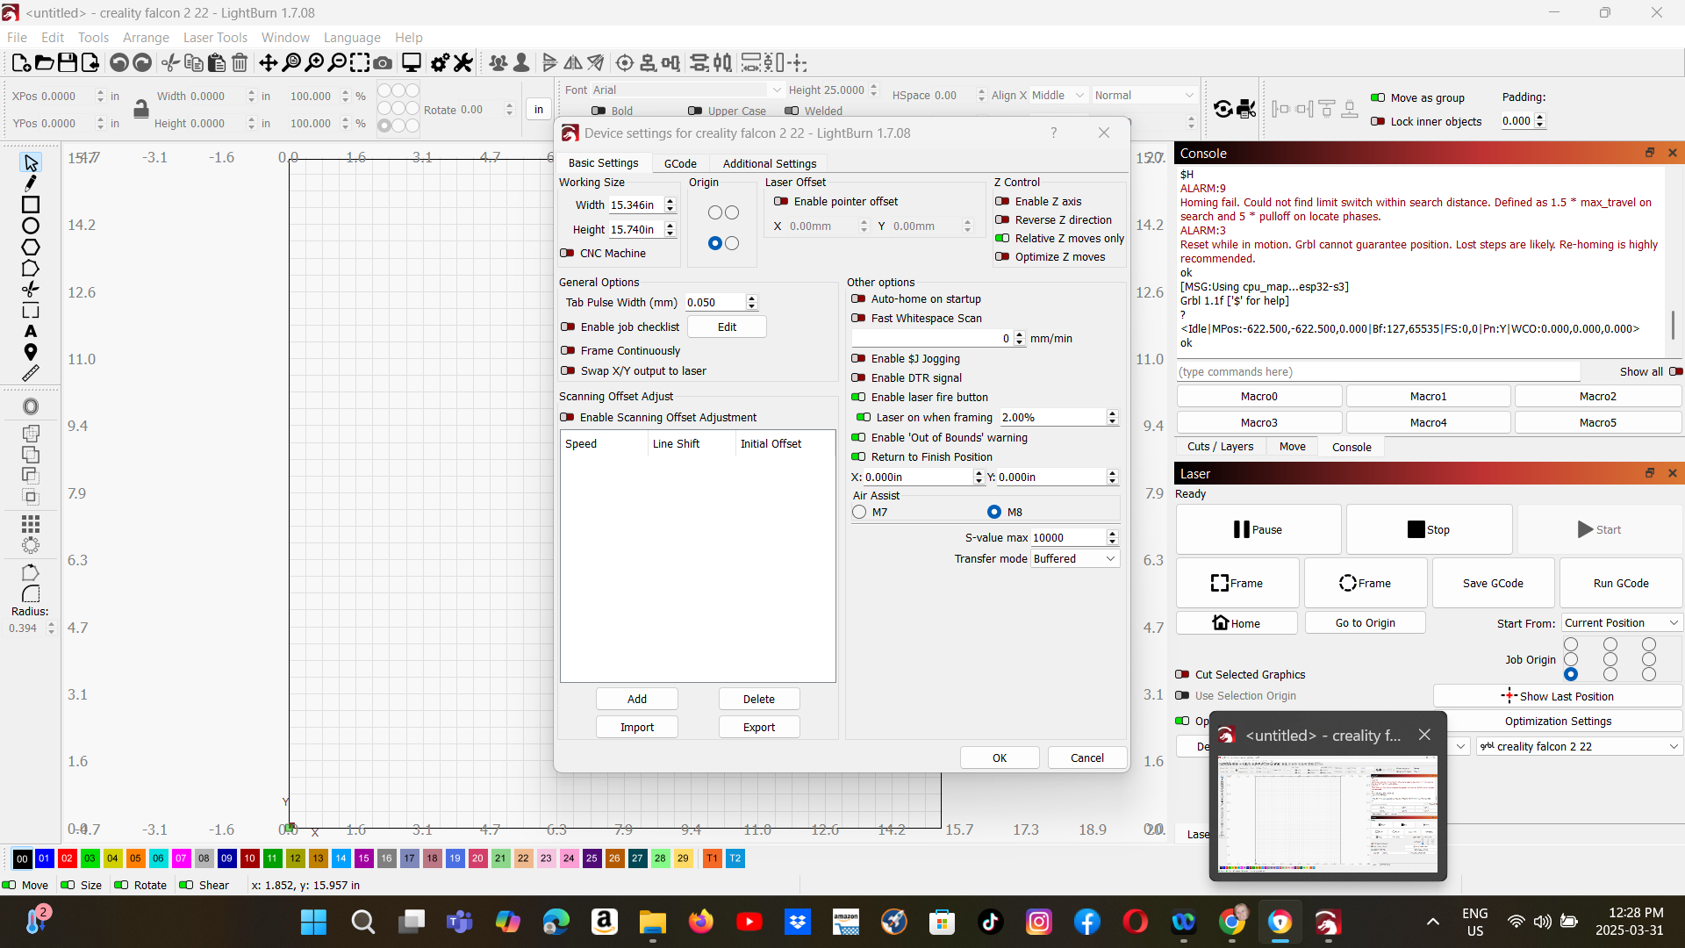Viewport: 1685px width, 948px height.
Task: Open the Grid Array tool
Action: click(x=31, y=524)
